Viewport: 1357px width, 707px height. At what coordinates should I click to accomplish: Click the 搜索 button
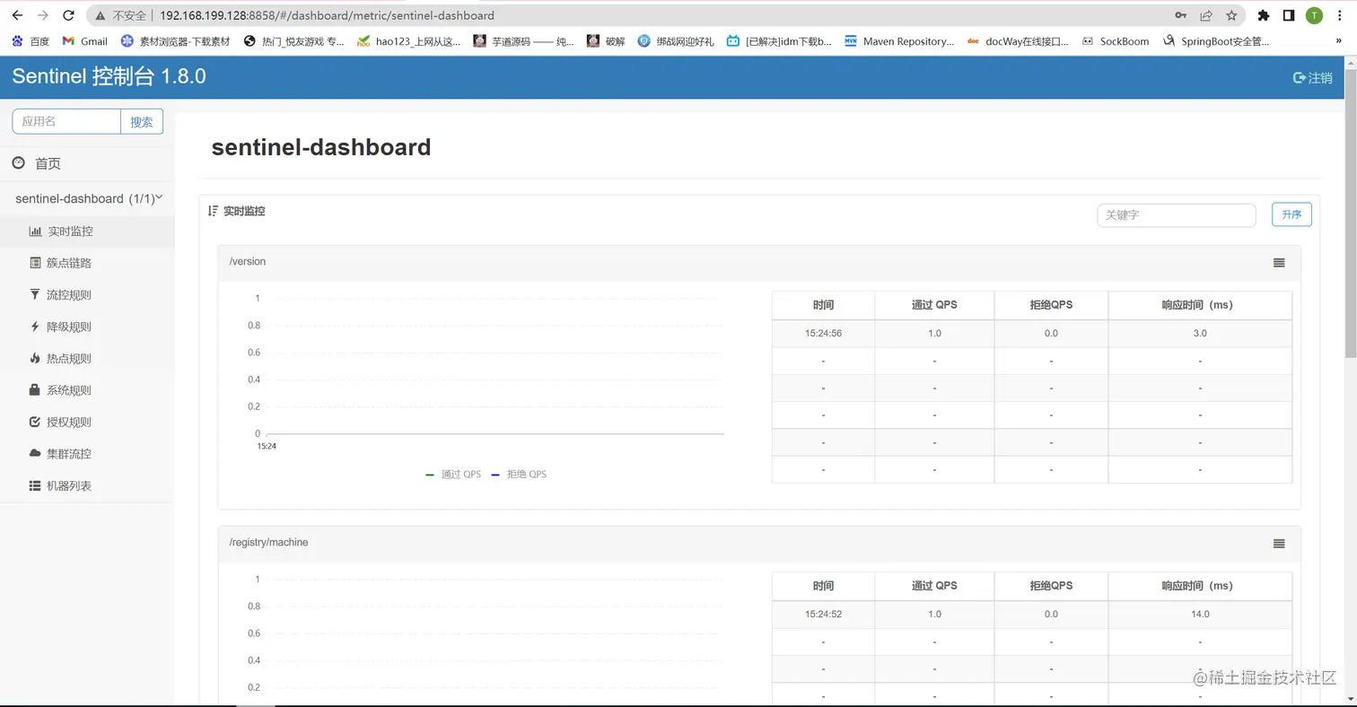pos(142,121)
